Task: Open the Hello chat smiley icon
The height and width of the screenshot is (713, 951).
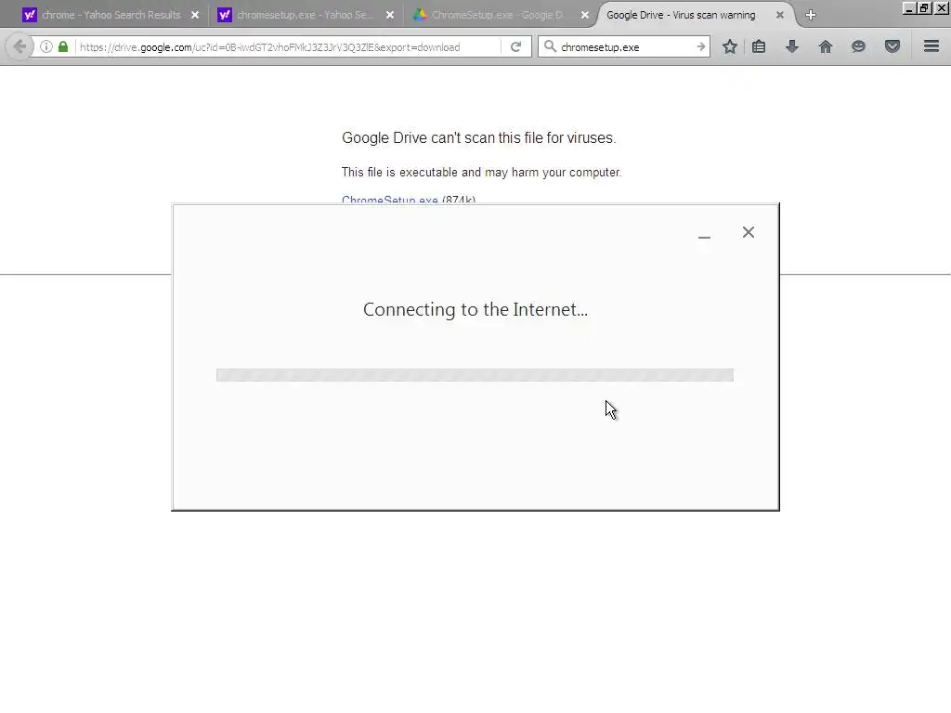Action: [858, 46]
